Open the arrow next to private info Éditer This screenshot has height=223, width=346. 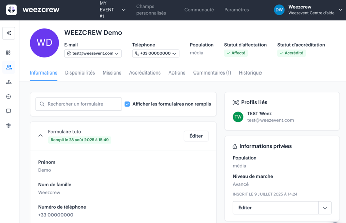point(325,208)
